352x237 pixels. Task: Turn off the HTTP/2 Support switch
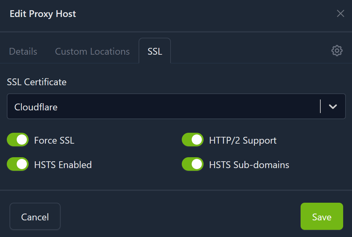point(193,140)
